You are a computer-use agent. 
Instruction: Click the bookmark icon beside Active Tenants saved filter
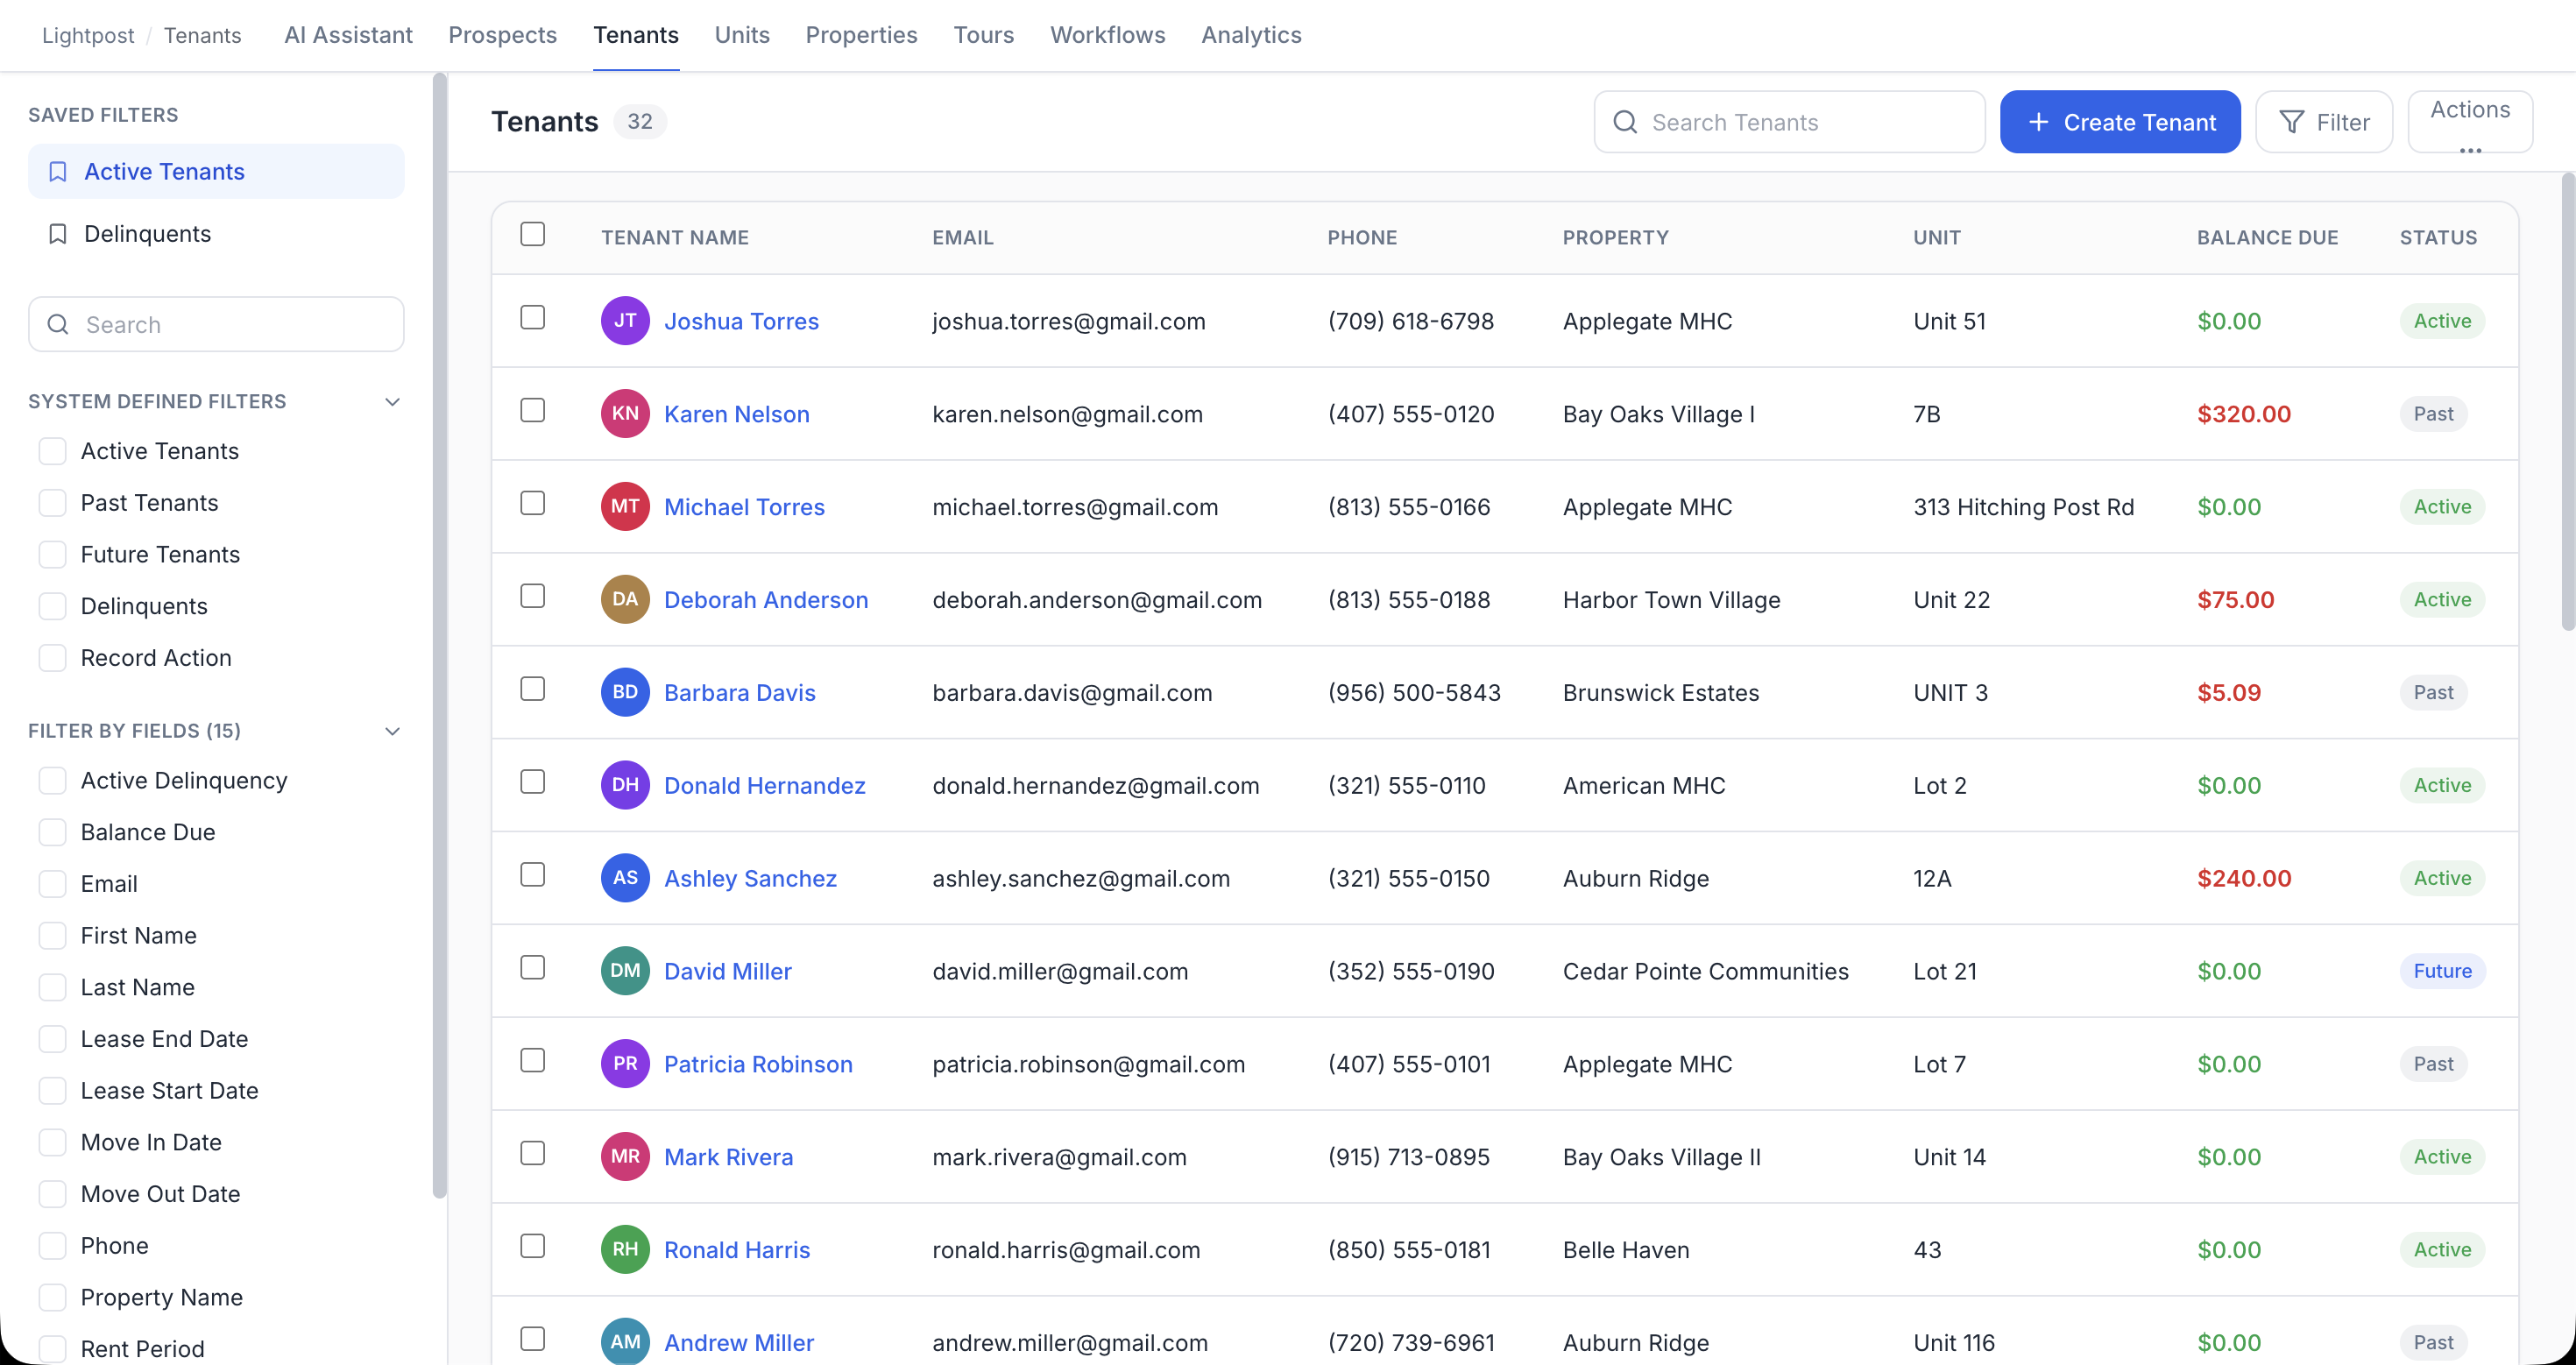tap(58, 172)
